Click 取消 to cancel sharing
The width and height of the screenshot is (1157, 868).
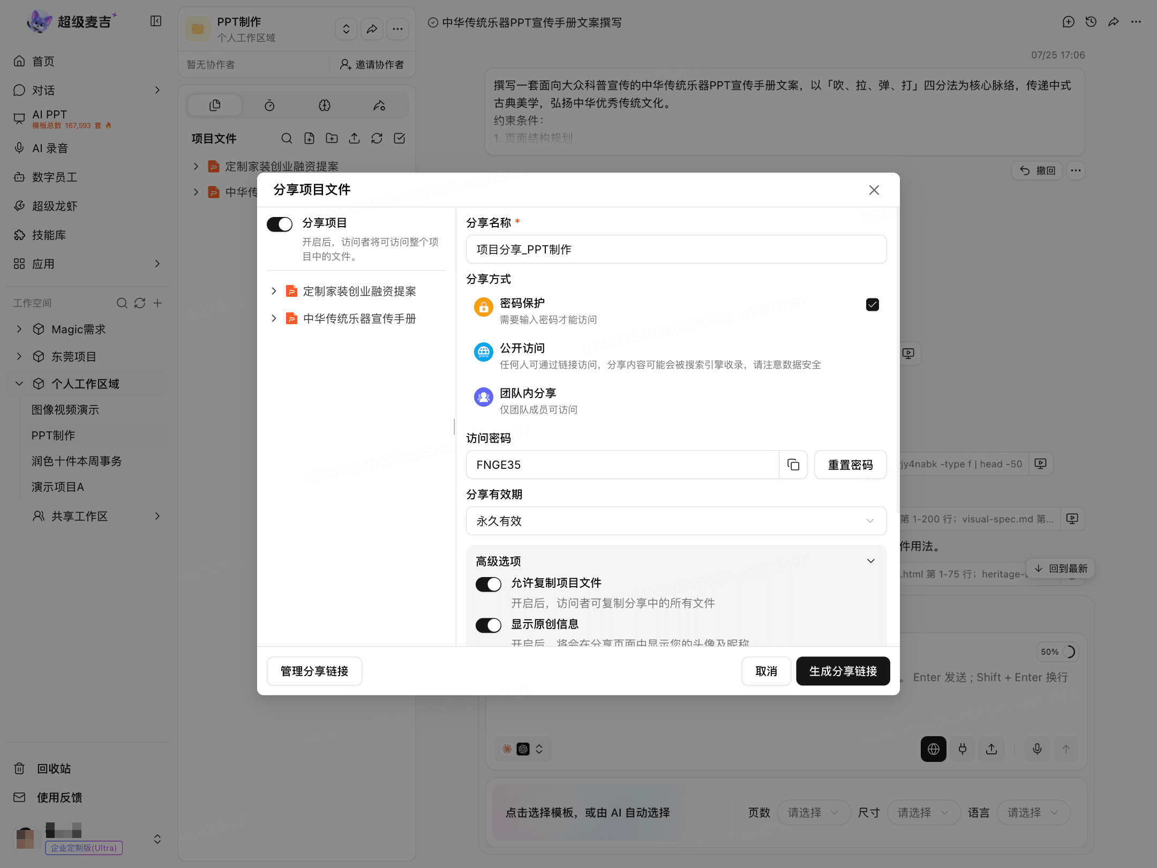pyautogui.click(x=766, y=671)
